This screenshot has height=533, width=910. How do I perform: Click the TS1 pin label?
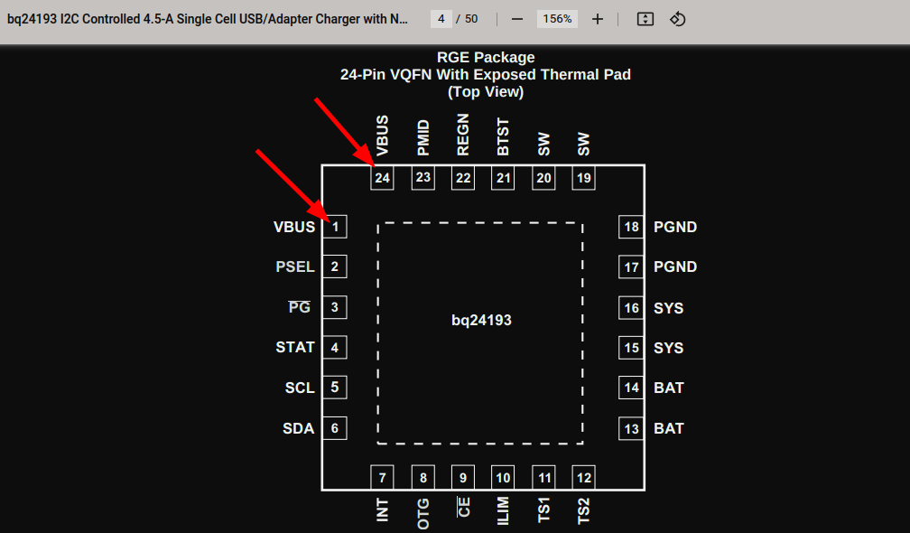point(543,510)
